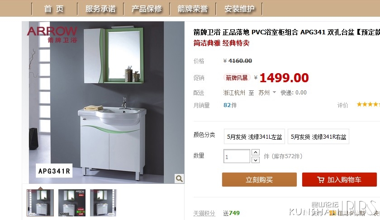
Task: Click the magnifier zoom icon on product image
Action: tap(179, 178)
